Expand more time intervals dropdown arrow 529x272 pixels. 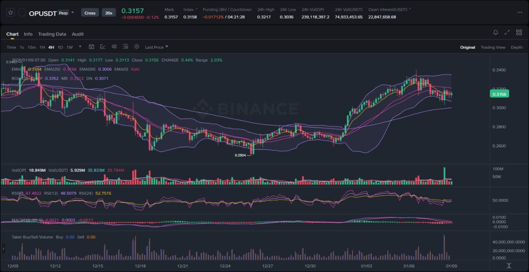(x=80, y=47)
